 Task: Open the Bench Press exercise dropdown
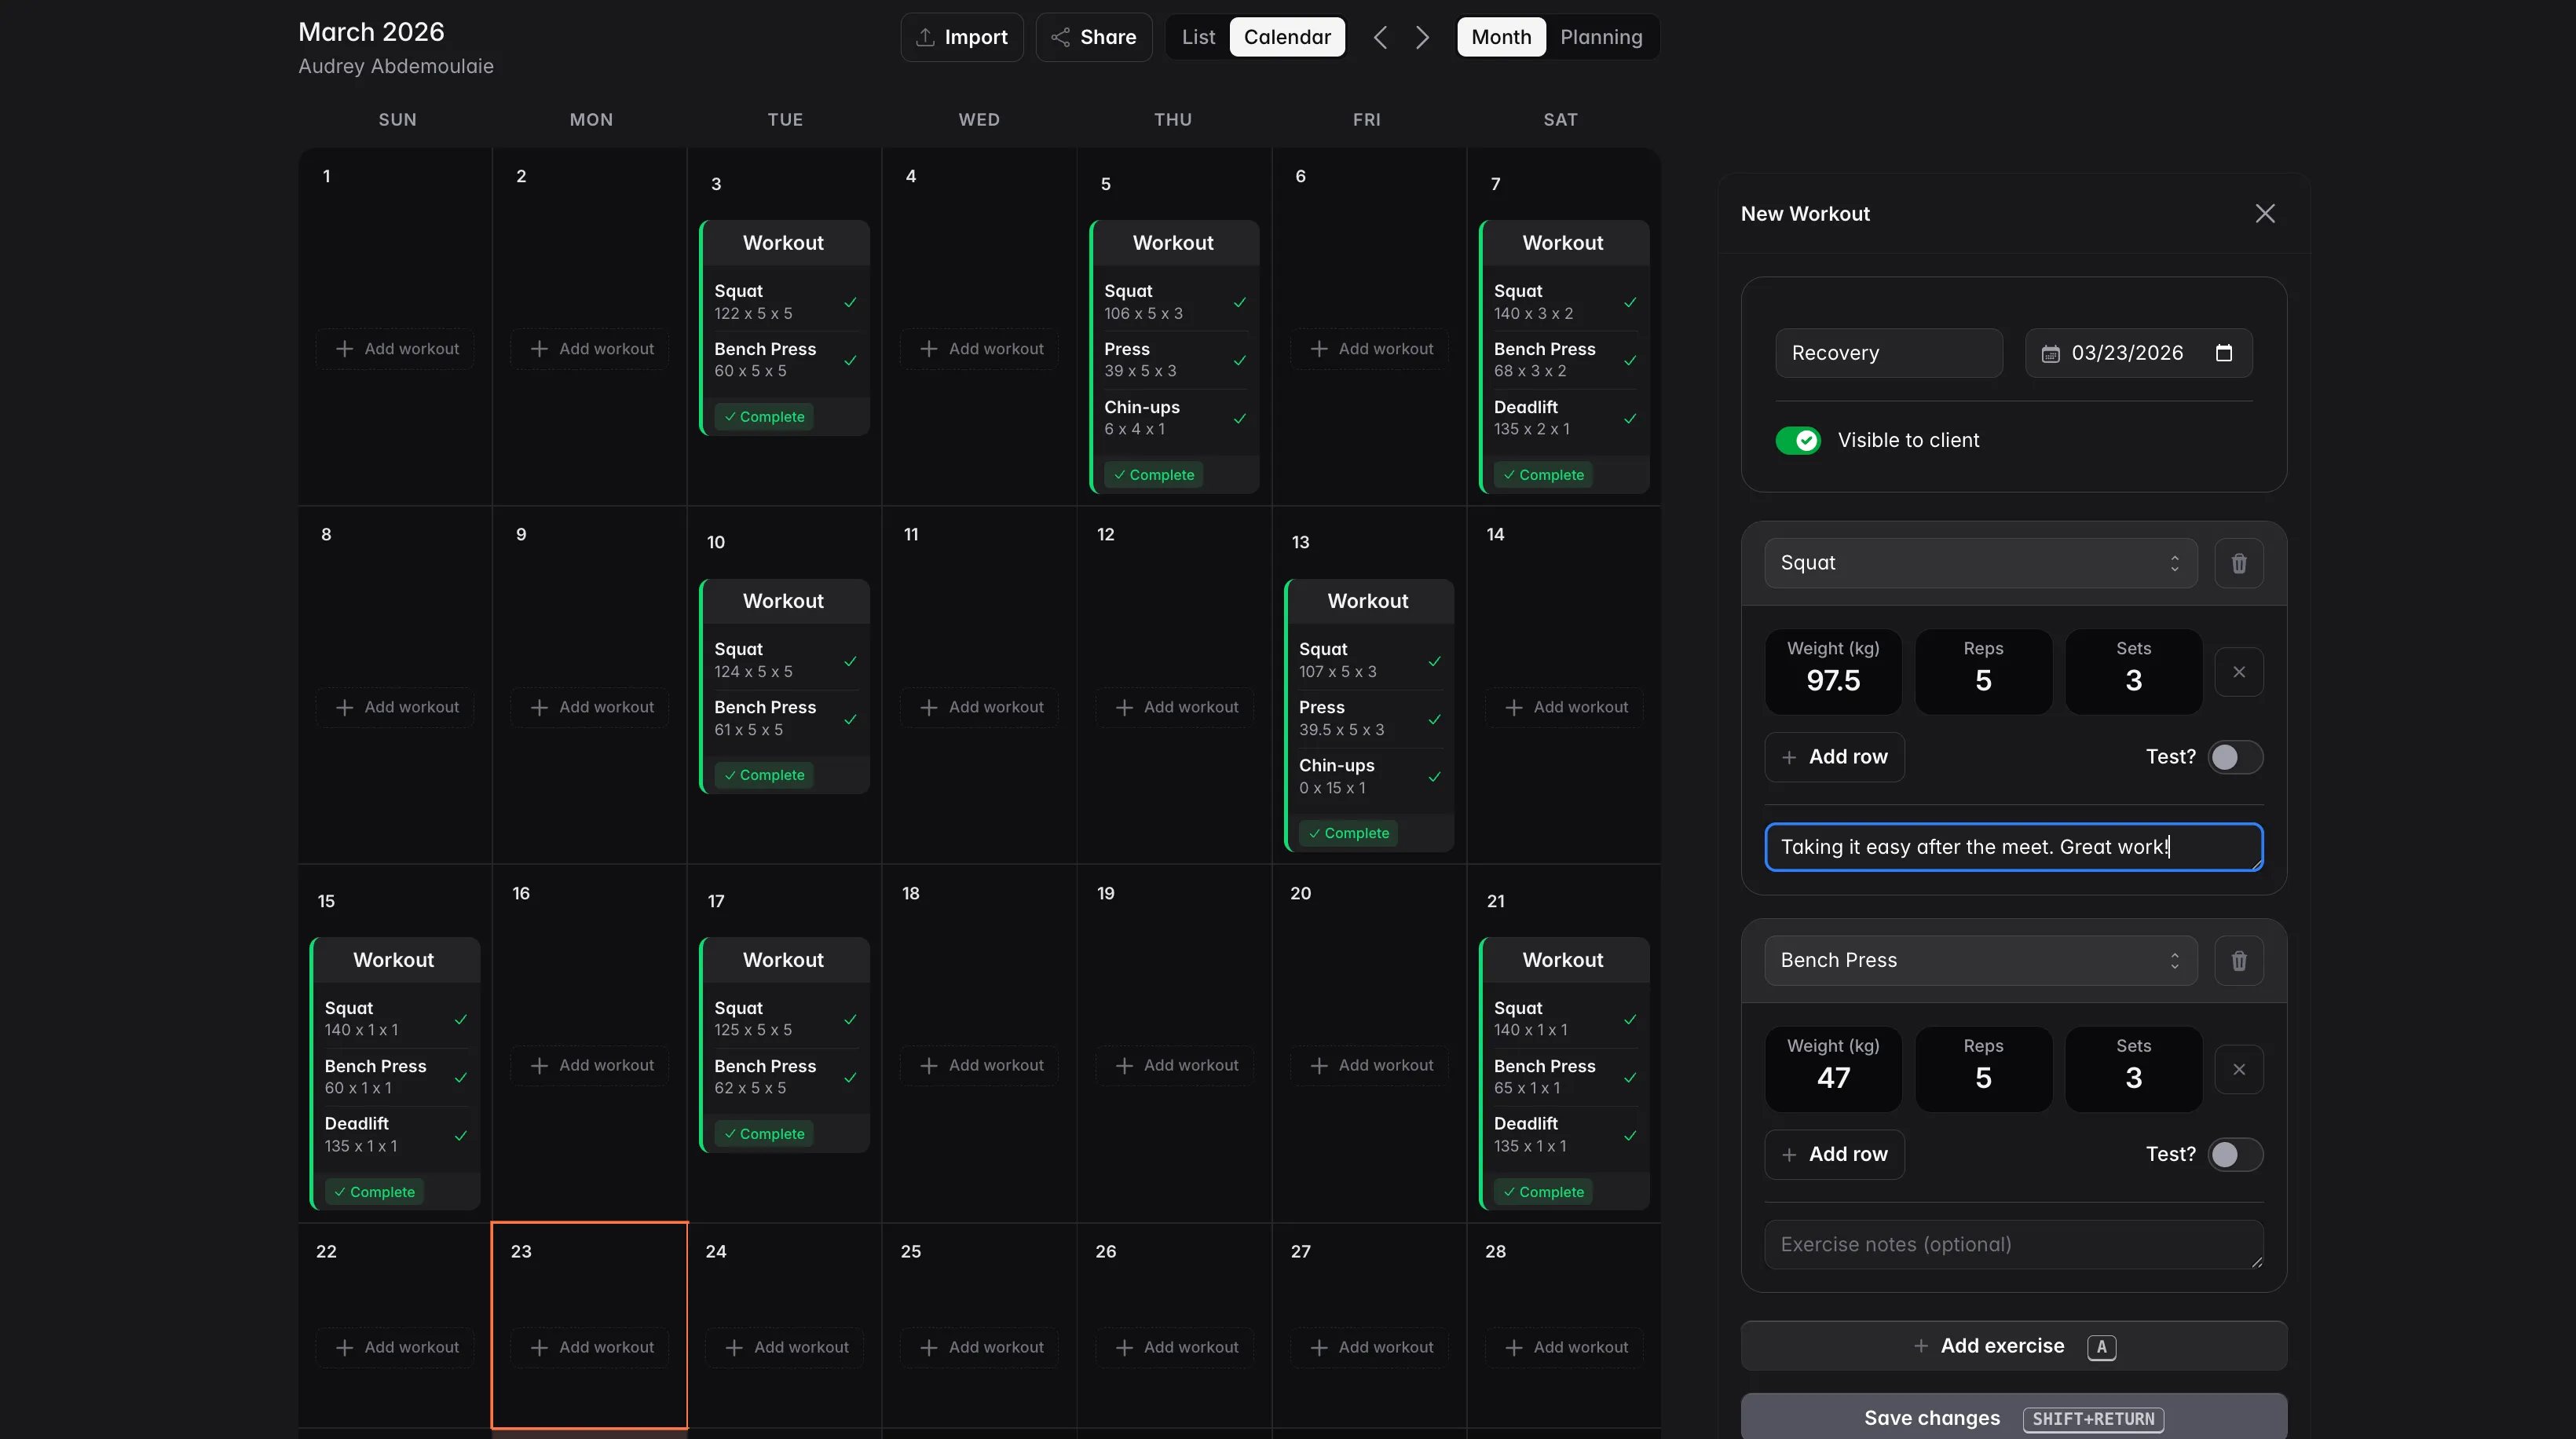click(x=1980, y=960)
